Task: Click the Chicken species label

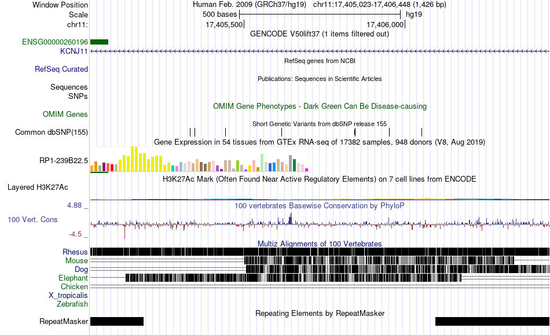Action: click(x=74, y=286)
